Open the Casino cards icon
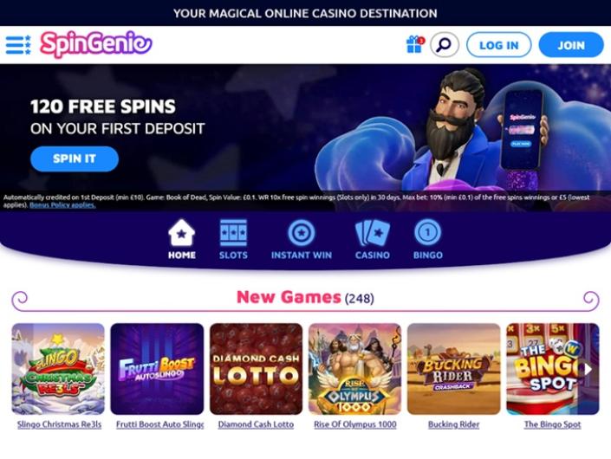Screen dimensions: 611x459 372,232
